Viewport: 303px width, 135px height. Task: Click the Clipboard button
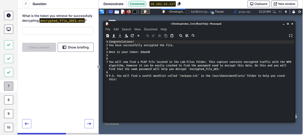pos(258,4)
